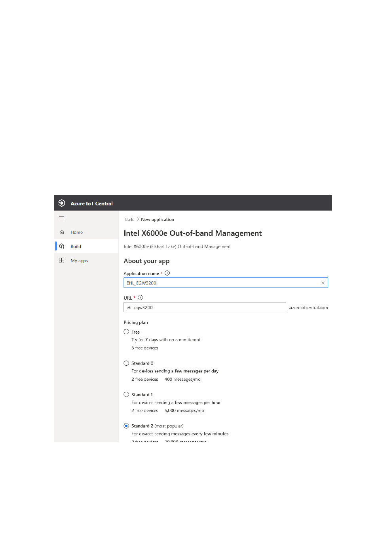Clear the Application name field
This screenshot has width=376, height=549.
[x=323, y=283]
